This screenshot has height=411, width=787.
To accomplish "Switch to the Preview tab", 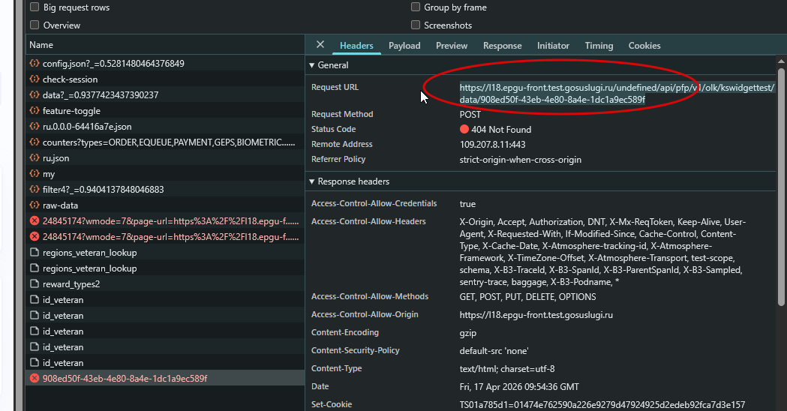I will [x=452, y=46].
